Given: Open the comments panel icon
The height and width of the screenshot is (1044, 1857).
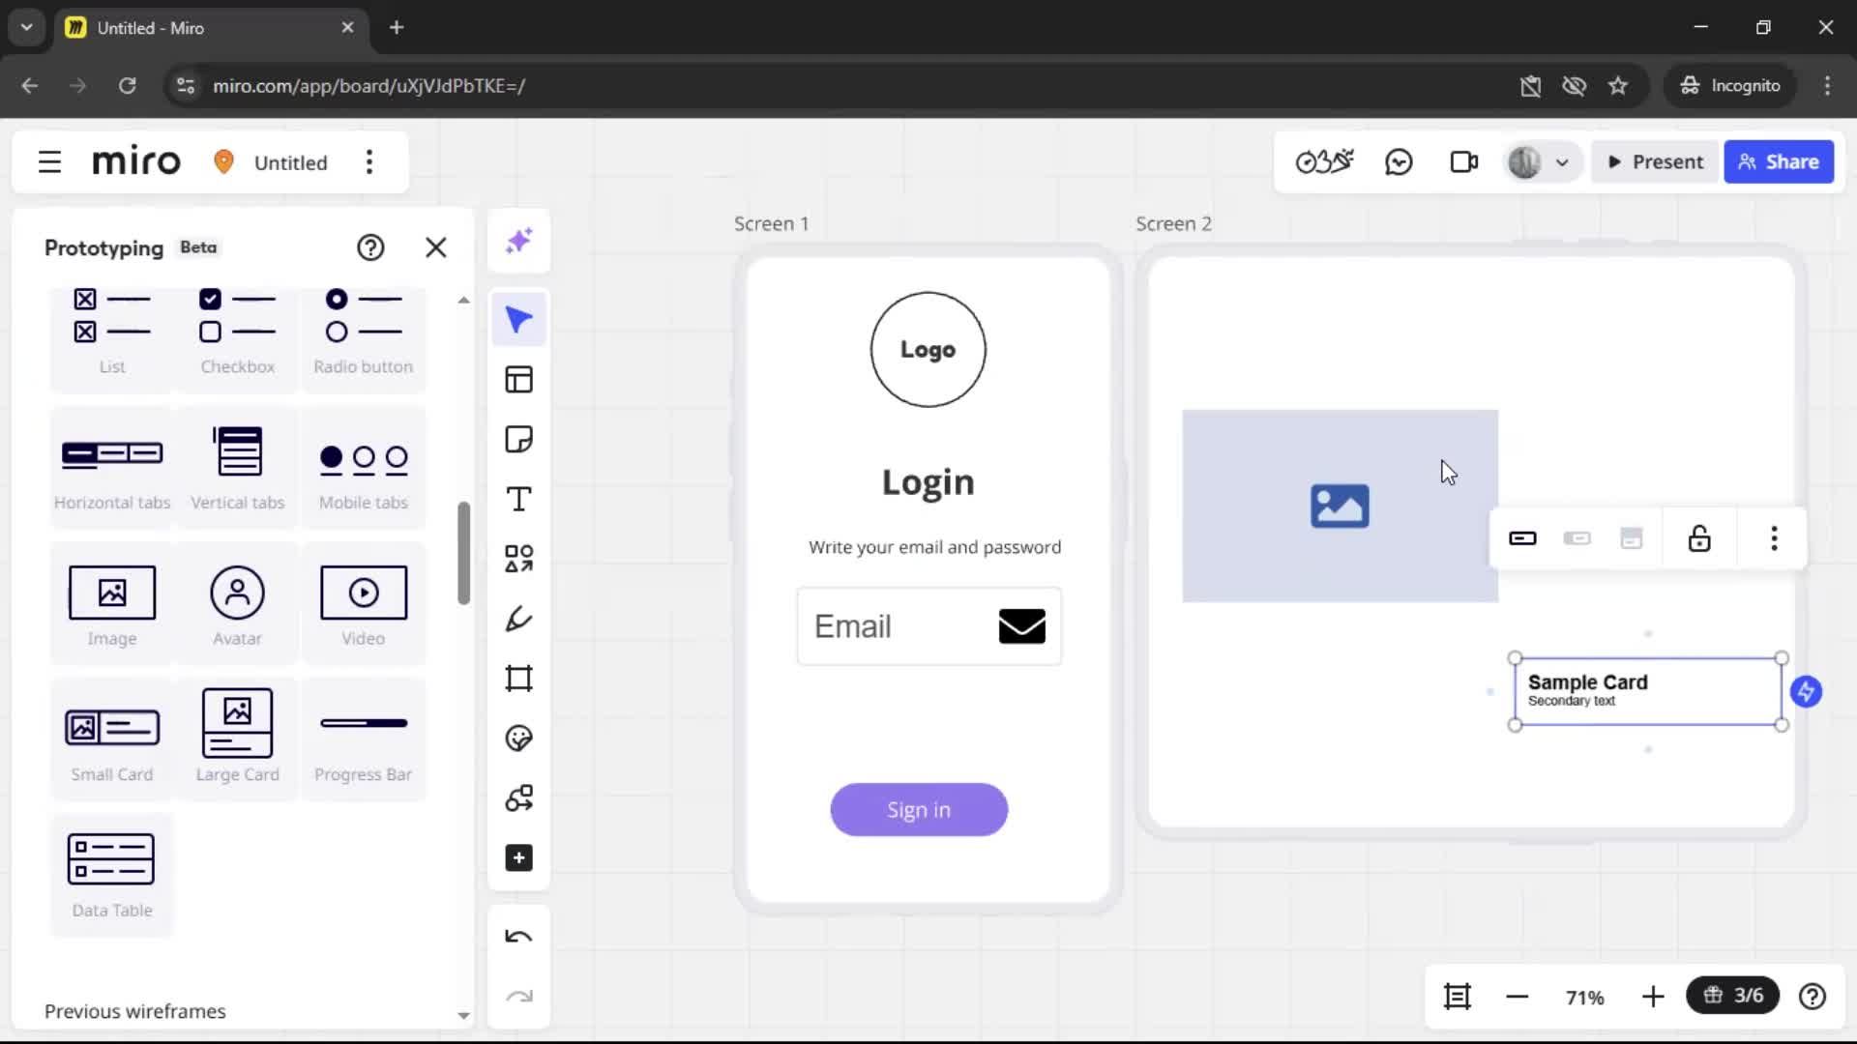Looking at the screenshot, I should coord(1399,162).
